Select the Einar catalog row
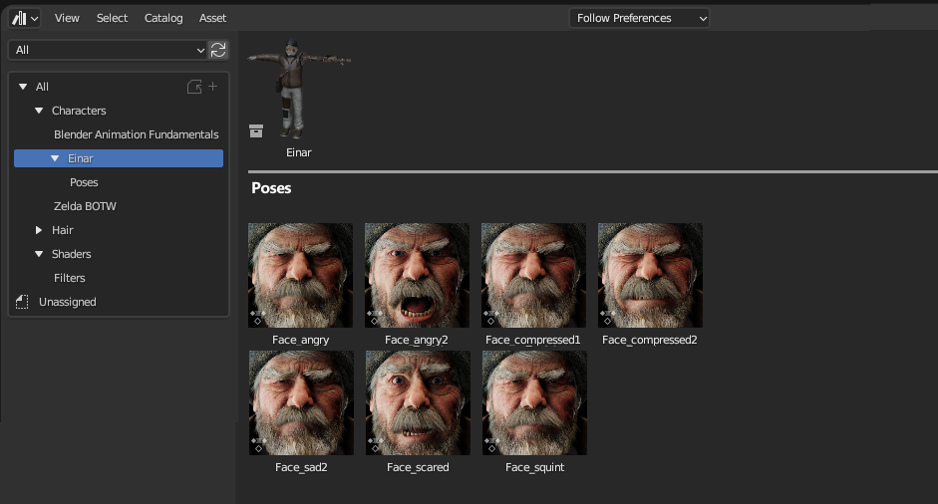 pyautogui.click(x=119, y=158)
